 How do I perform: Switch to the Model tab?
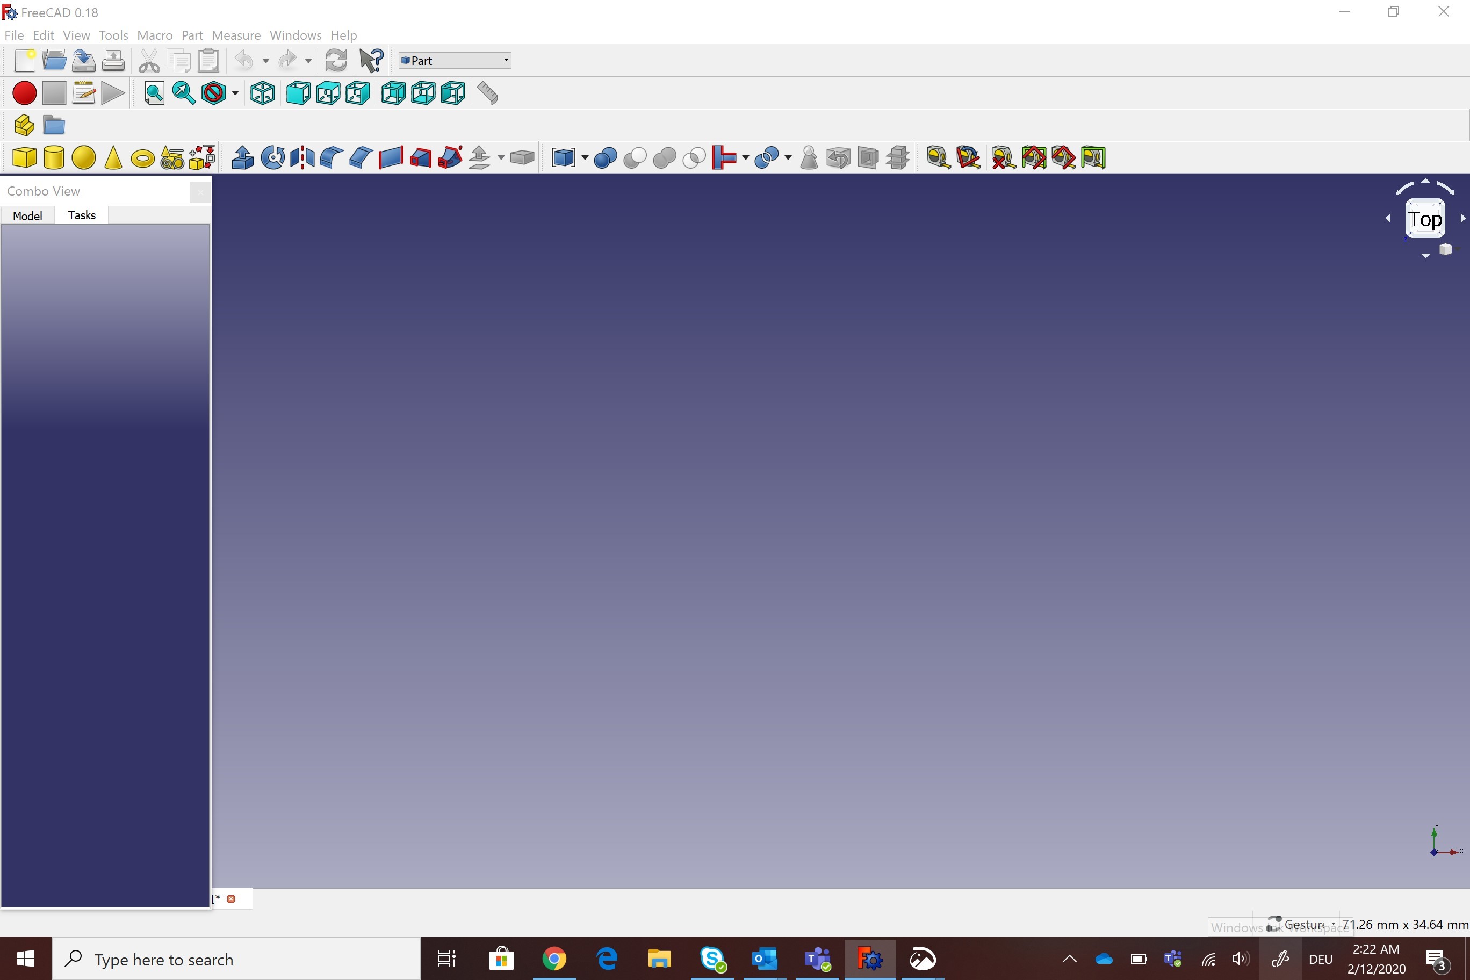tap(27, 215)
